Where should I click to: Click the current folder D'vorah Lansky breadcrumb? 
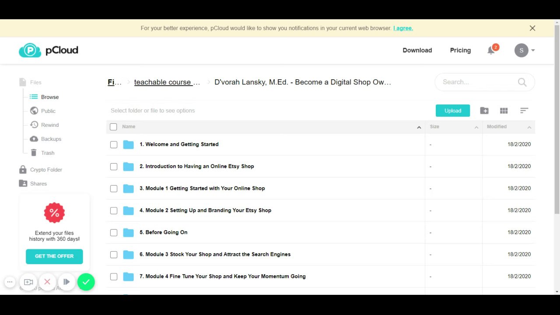(303, 82)
